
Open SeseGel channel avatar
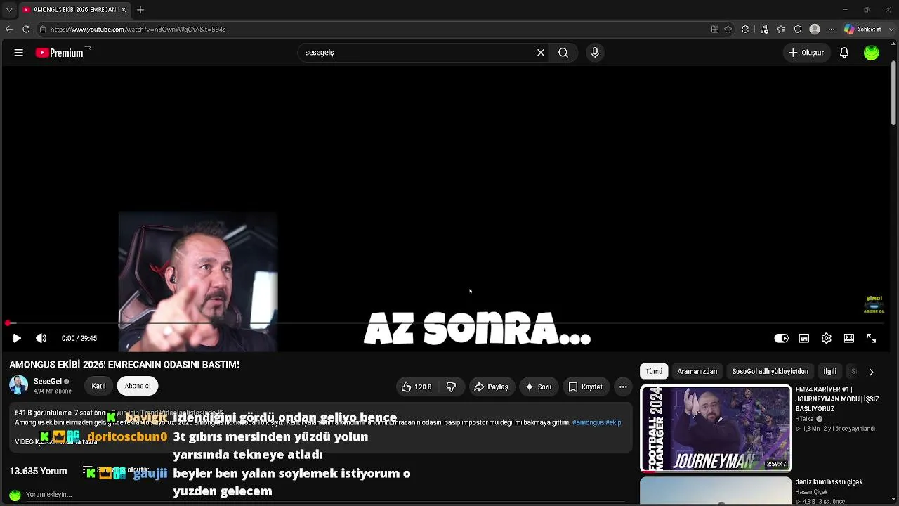click(19, 385)
